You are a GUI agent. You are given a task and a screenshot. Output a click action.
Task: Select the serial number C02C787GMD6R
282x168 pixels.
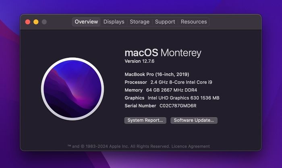click(x=178, y=106)
